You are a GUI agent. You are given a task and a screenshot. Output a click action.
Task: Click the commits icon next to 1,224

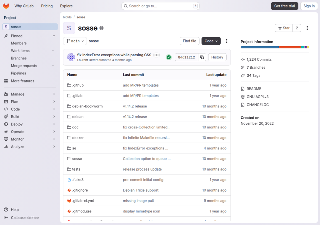(242, 60)
